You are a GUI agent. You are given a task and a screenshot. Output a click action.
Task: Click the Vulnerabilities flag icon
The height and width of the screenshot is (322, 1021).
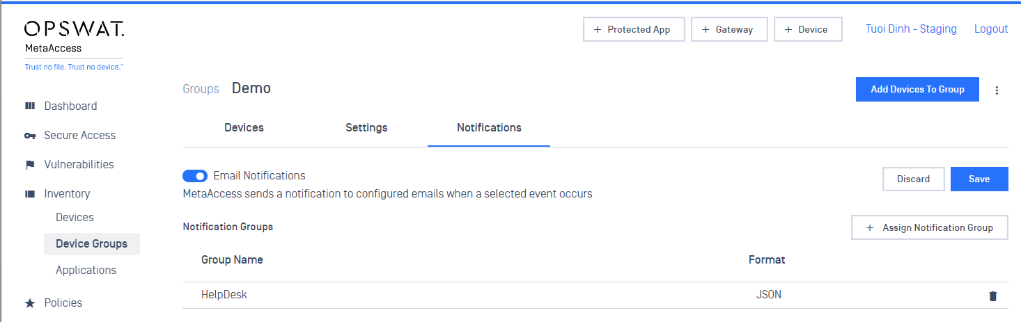point(30,165)
